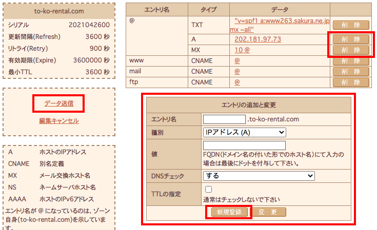Delete the MX record 10 @
Viewport: 377px width, 230px height.
coord(351,50)
